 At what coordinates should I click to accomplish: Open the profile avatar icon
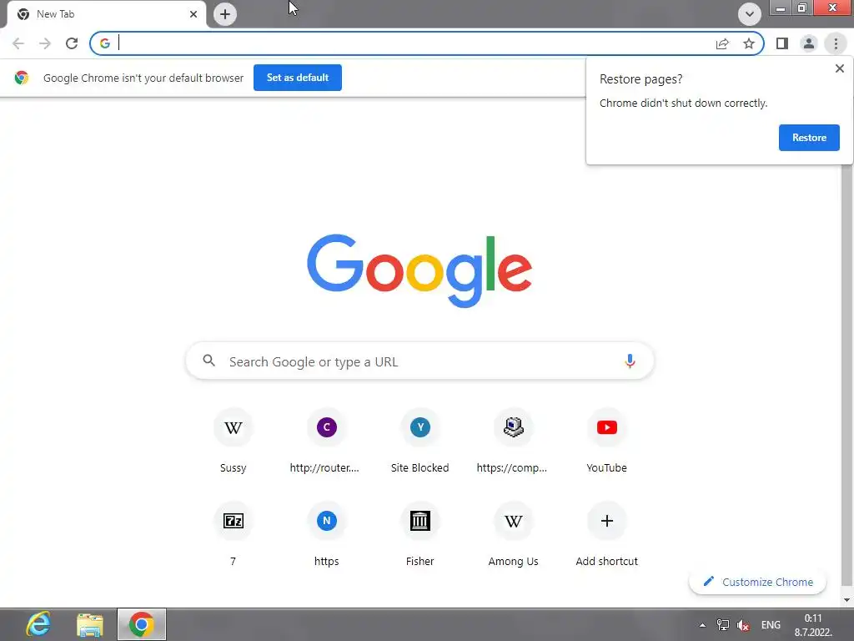point(809,43)
